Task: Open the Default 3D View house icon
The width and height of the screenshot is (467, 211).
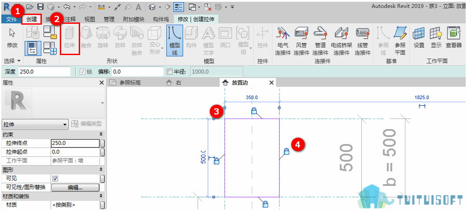Action: point(152,6)
